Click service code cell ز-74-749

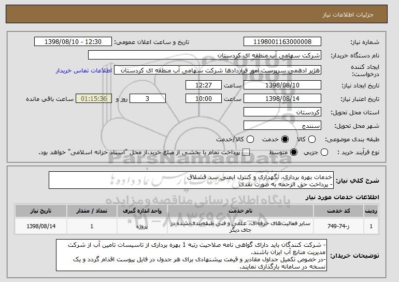(338, 226)
